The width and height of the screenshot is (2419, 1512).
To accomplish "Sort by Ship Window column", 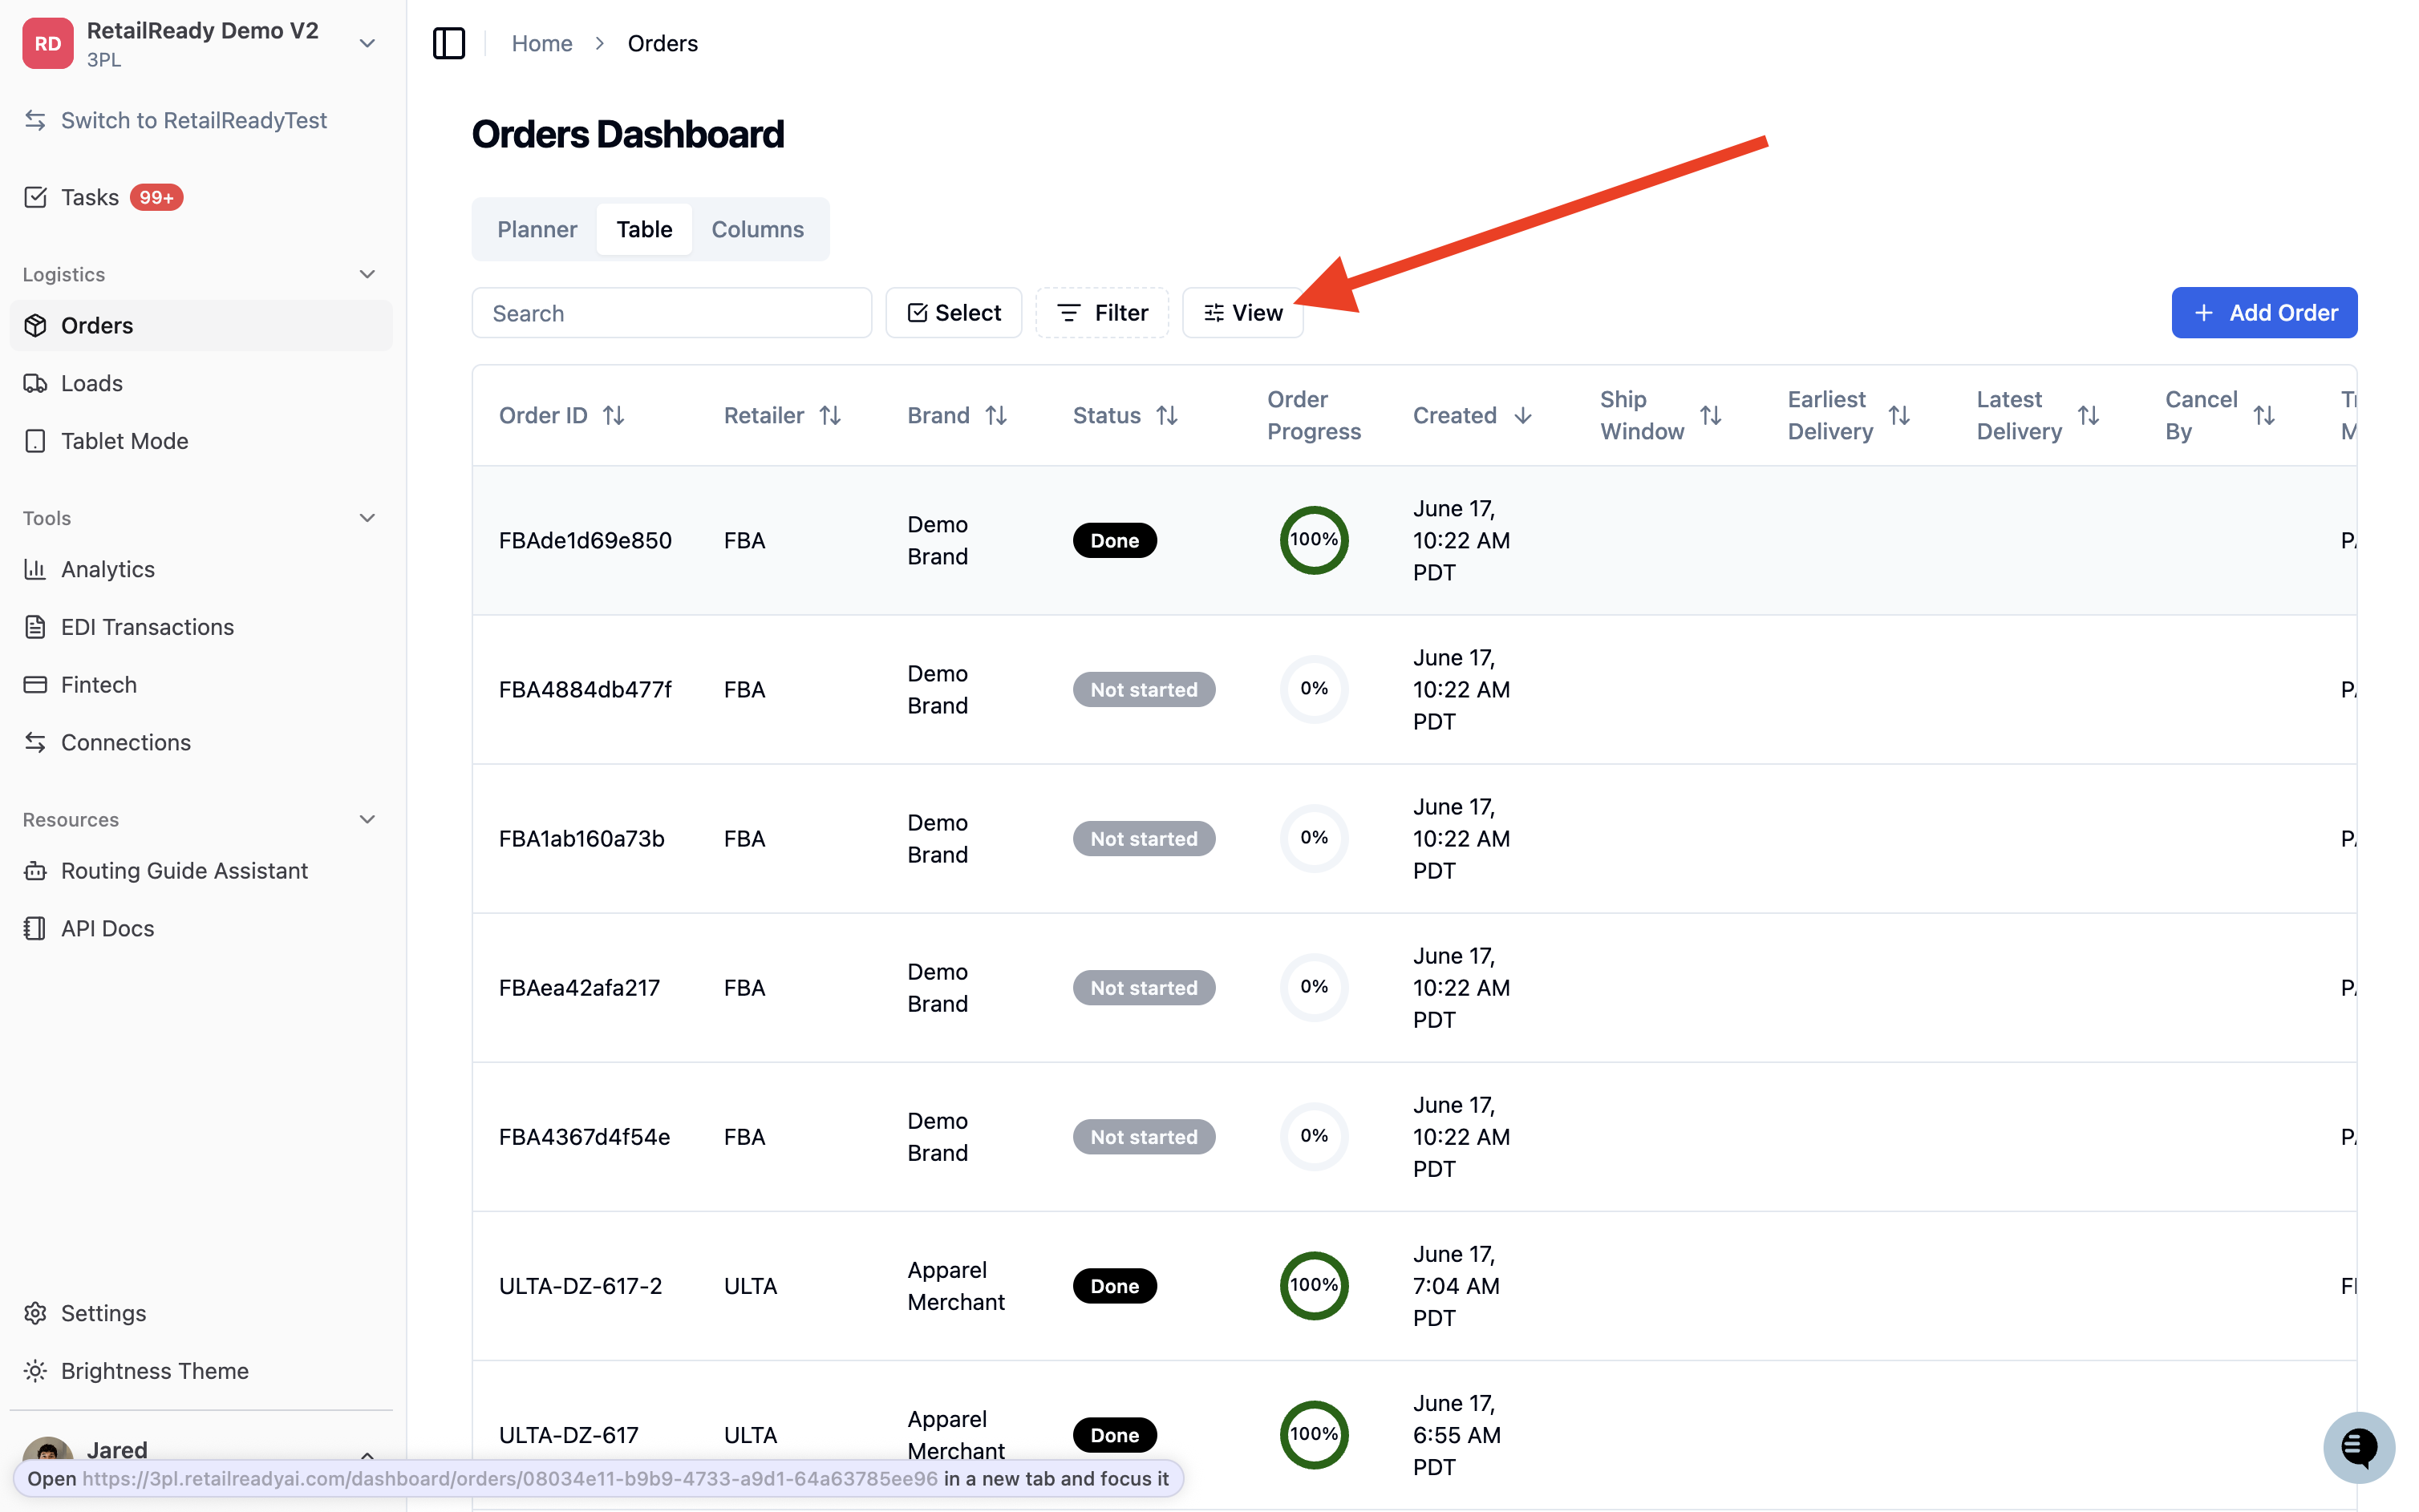I will [x=1711, y=415].
